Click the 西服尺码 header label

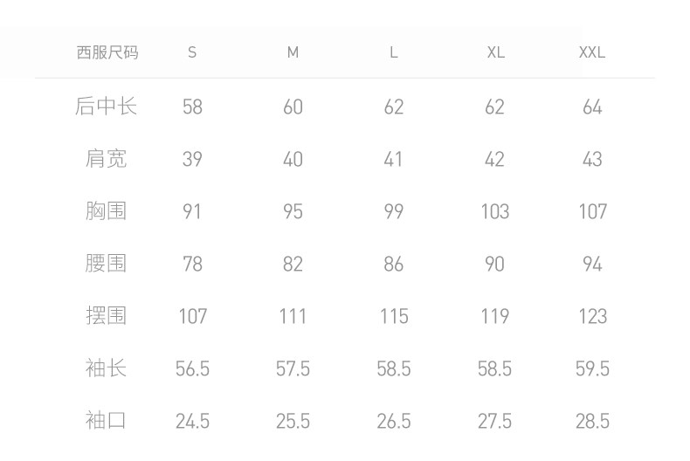[x=107, y=52]
